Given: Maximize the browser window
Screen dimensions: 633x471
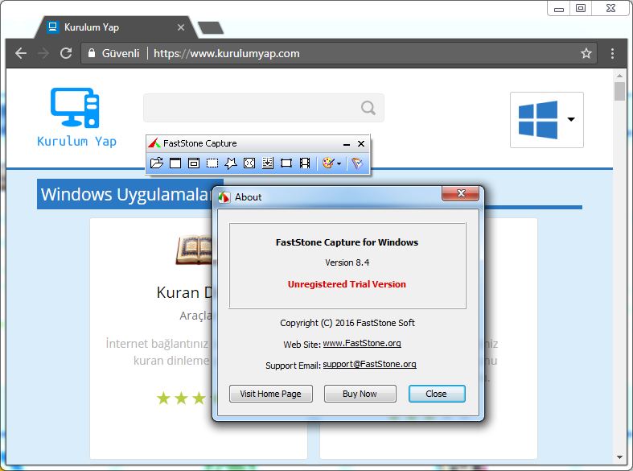Looking at the screenshot, I should [581, 9].
